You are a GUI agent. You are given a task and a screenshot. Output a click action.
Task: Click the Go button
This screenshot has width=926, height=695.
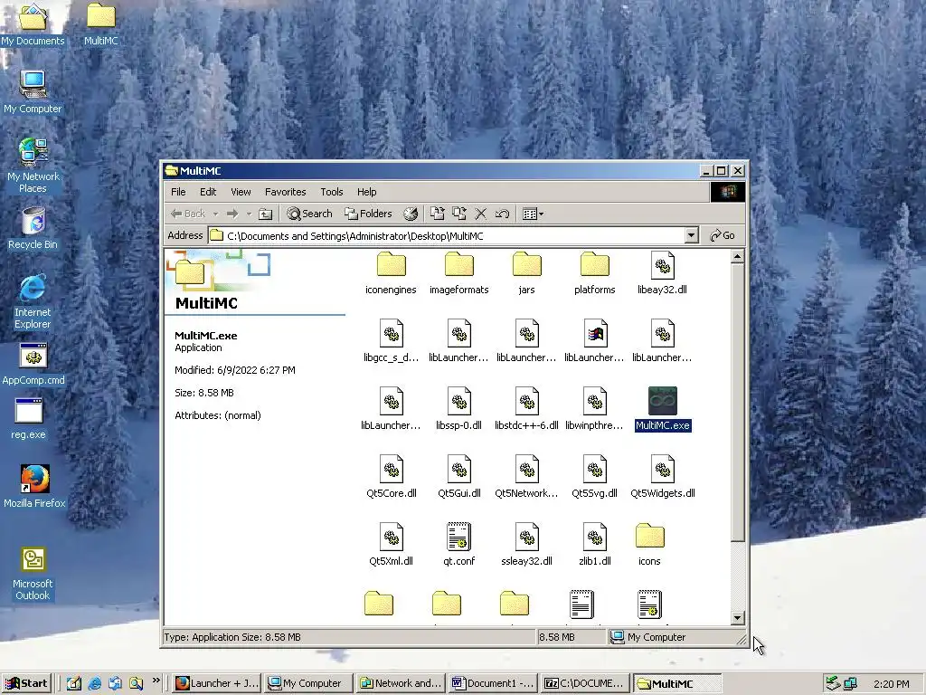click(723, 235)
